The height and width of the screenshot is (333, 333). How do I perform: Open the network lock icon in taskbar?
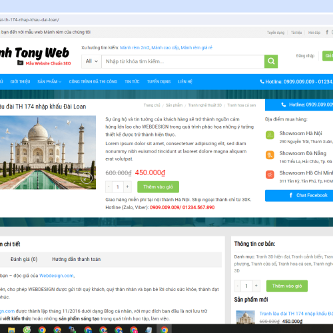point(73,330)
